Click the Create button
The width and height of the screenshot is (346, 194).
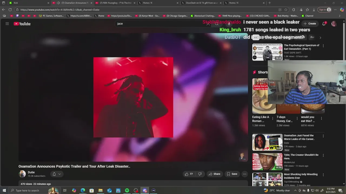tap(310, 24)
